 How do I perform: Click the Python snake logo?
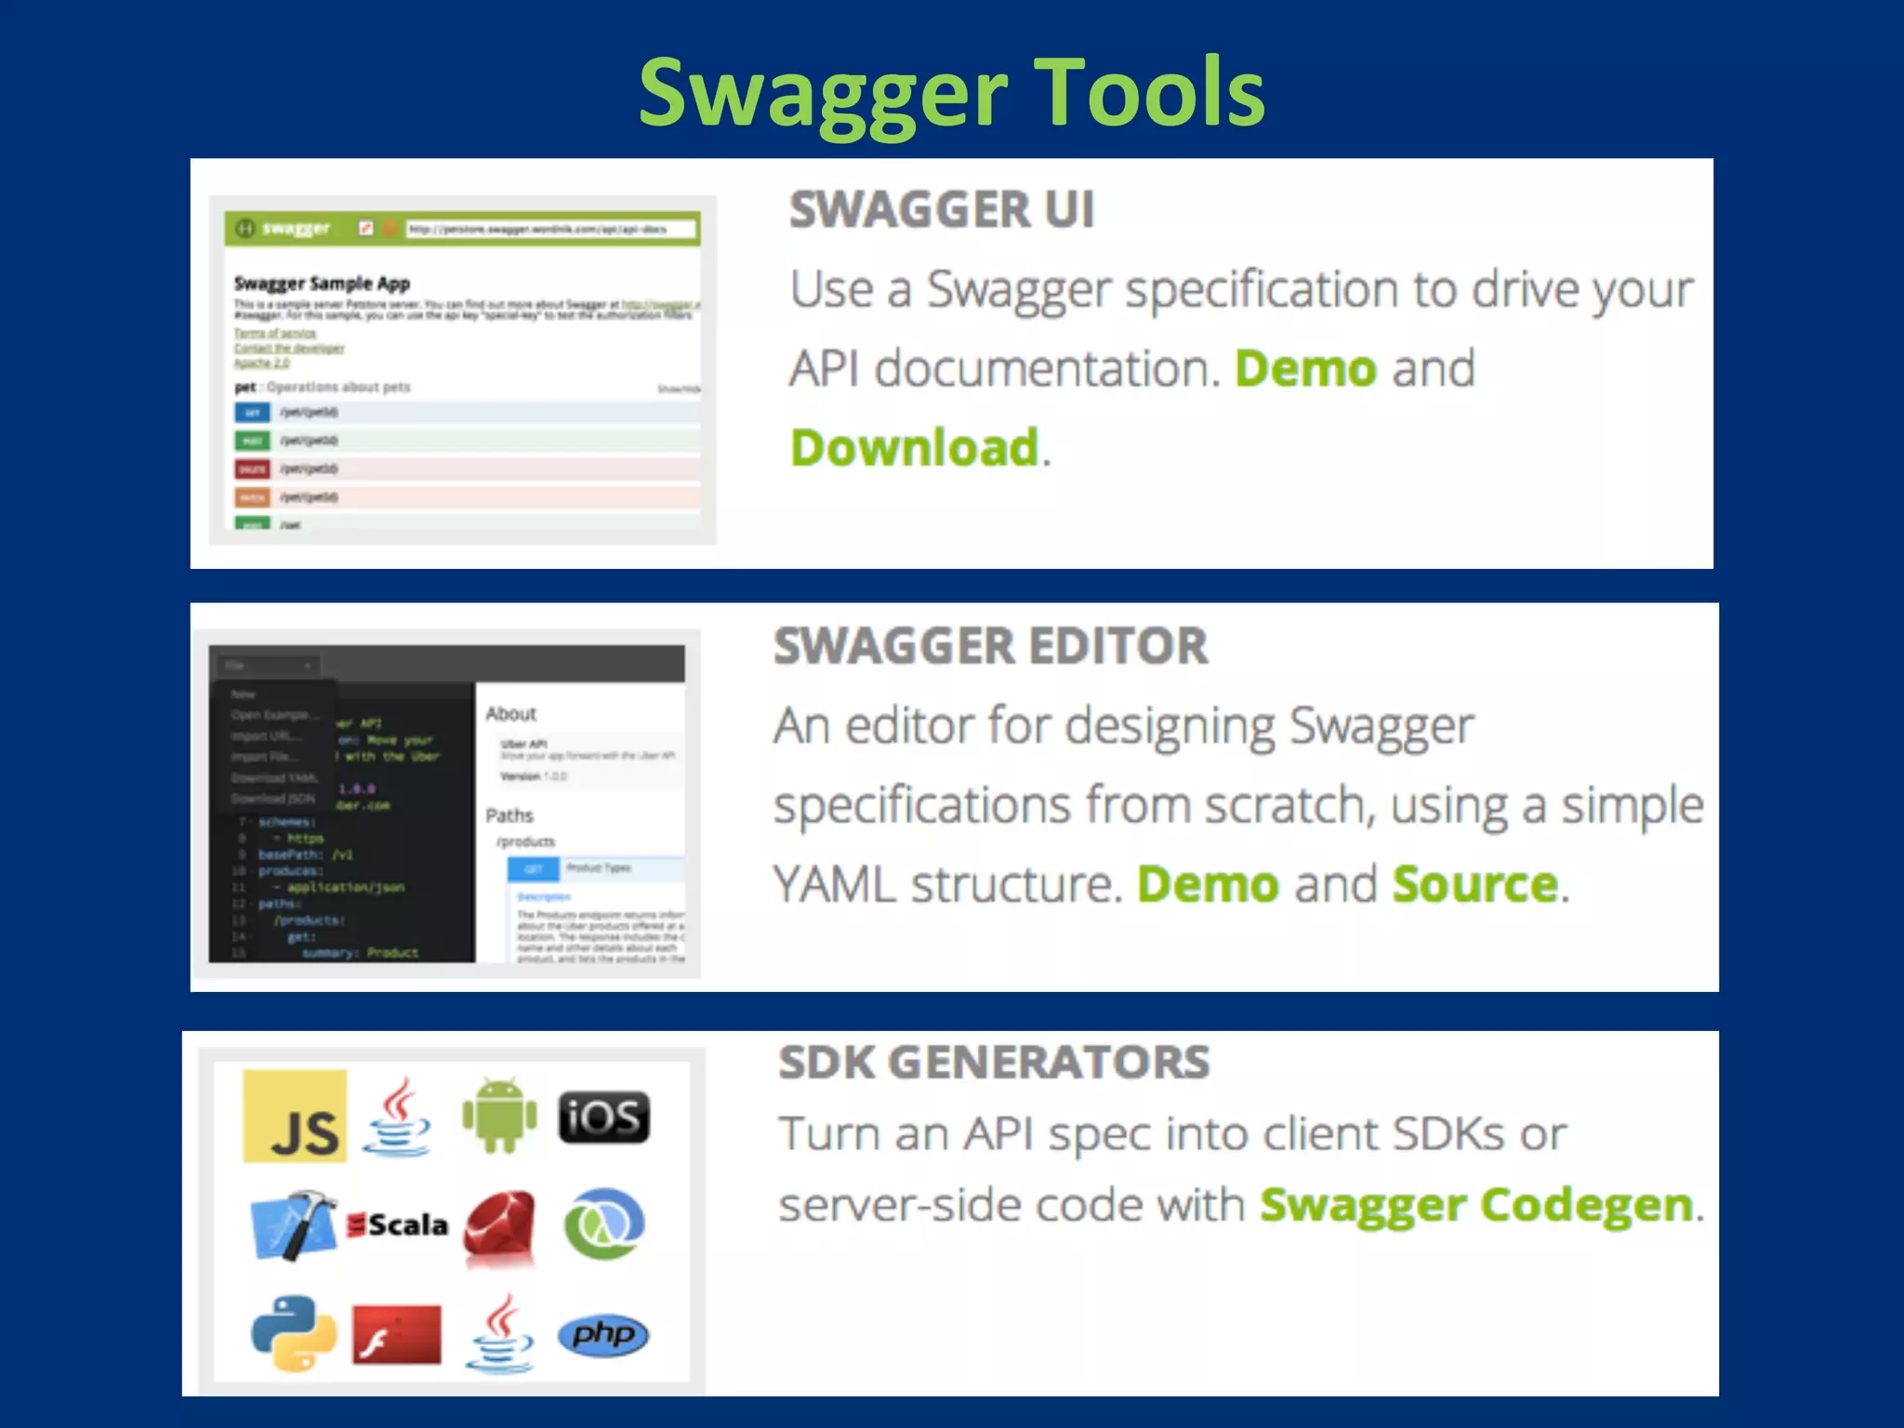pyautogui.click(x=294, y=1333)
